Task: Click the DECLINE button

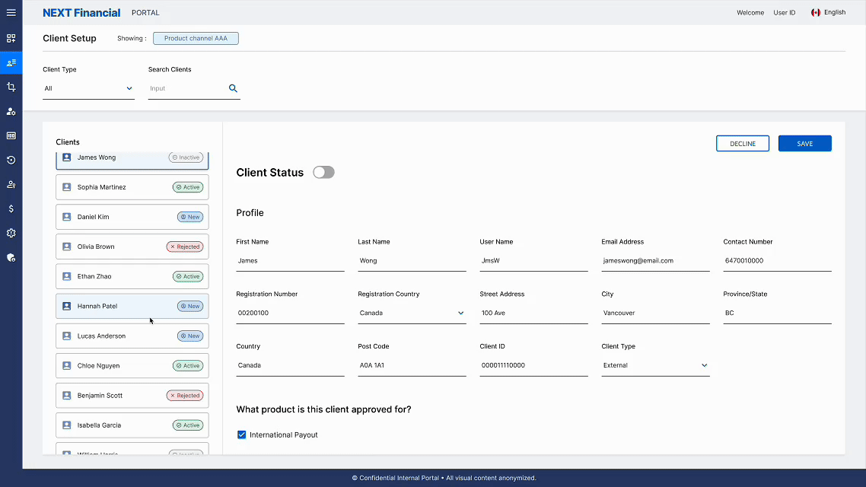Action: point(742,143)
